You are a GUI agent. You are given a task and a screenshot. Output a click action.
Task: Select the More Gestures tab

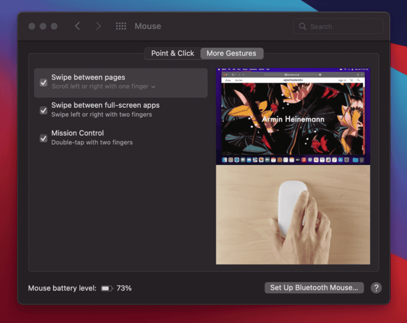click(231, 53)
